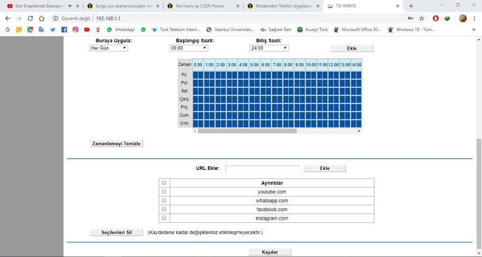Screen dimensions: 482x257
Task: Open the Buraya Uygula 'Her Gün' dropdown
Action: (109, 48)
